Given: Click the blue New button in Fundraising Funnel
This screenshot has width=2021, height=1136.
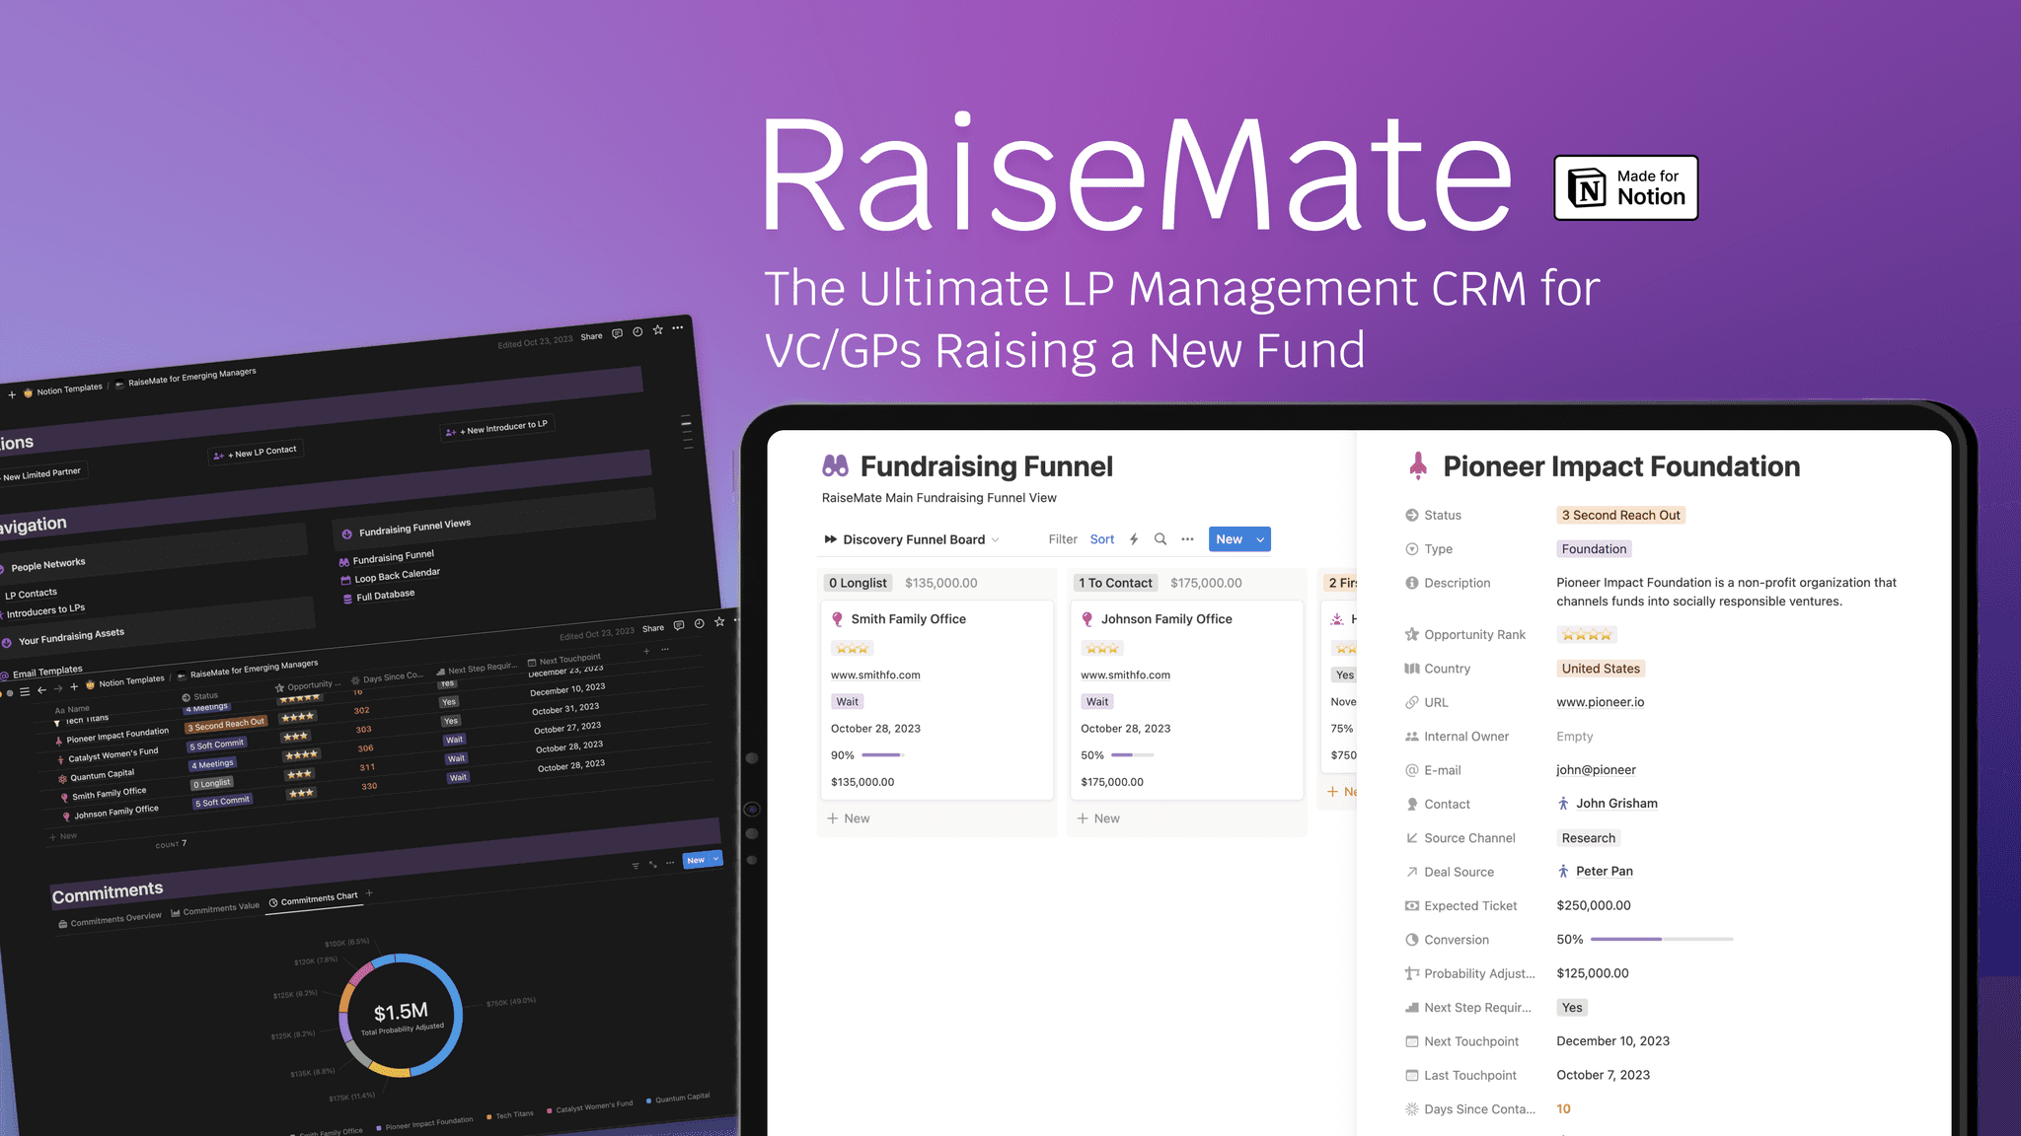Looking at the screenshot, I should pyautogui.click(x=1229, y=539).
